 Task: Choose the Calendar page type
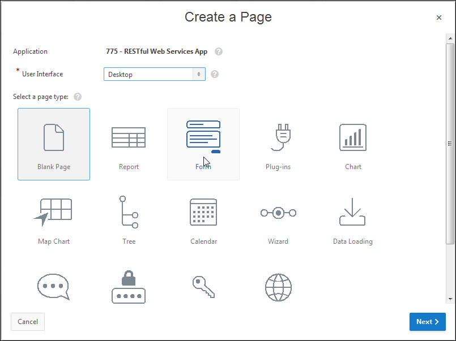pos(203,219)
